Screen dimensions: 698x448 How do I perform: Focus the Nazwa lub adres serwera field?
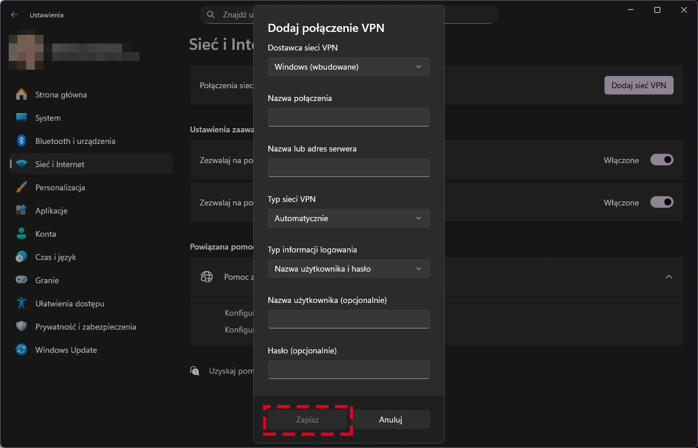(348, 168)
